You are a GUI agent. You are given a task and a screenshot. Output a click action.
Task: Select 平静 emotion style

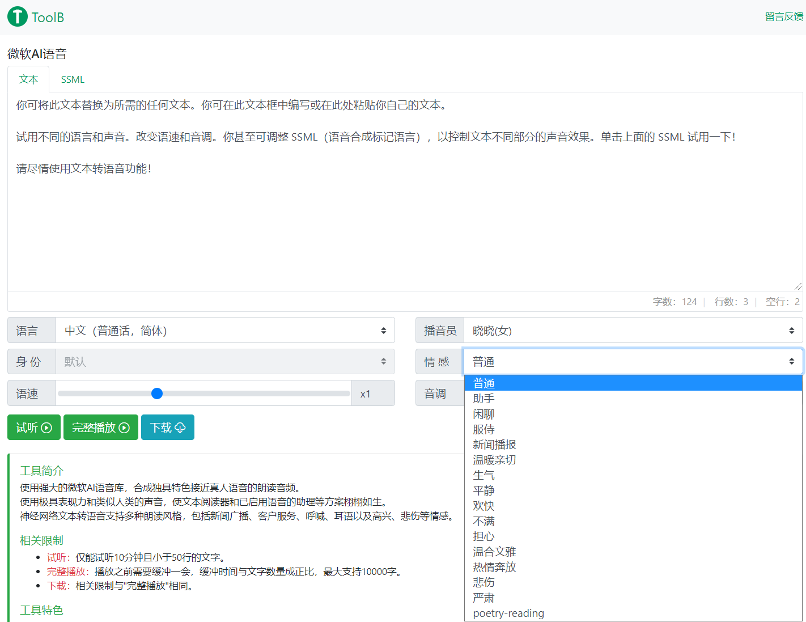483,490
